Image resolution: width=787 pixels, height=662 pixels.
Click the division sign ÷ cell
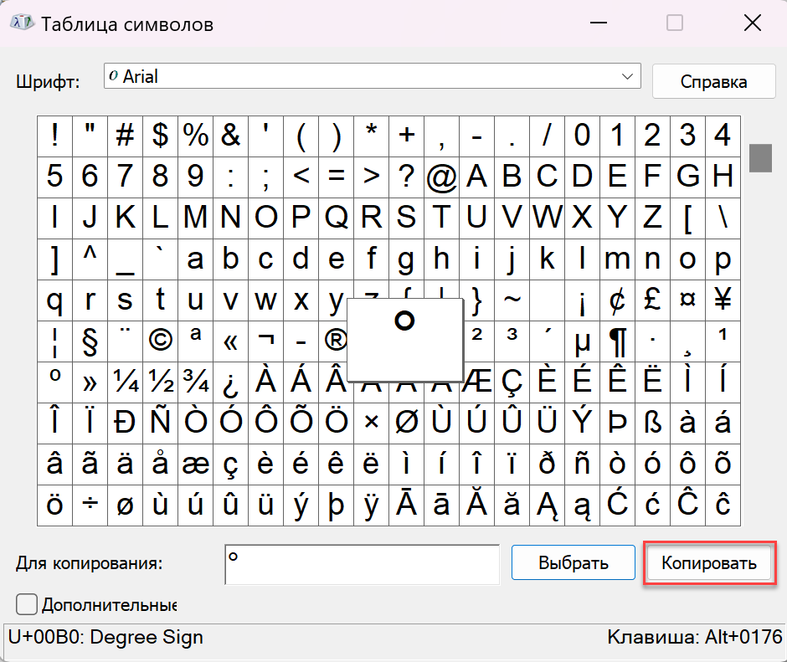tap(90, 505)
